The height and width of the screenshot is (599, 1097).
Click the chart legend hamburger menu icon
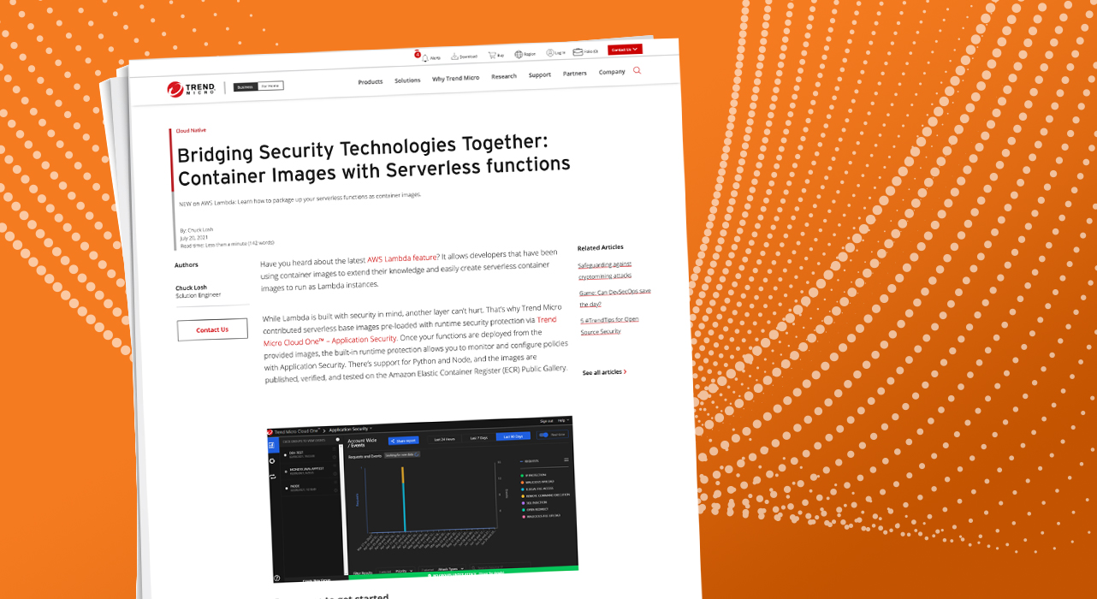point(566,460)
